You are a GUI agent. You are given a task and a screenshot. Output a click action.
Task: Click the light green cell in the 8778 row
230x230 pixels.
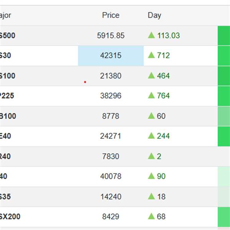coord(224,116)
